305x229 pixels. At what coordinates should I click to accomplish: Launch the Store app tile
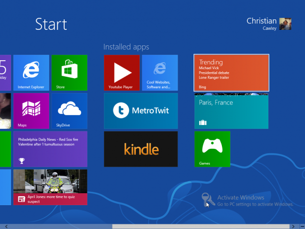(x=70, y=73)
